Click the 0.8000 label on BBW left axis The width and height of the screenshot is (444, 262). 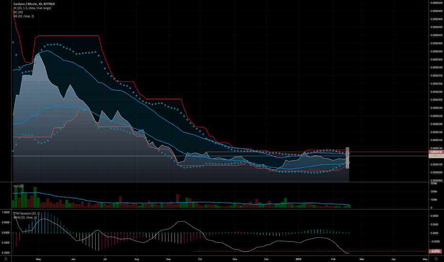6,222
